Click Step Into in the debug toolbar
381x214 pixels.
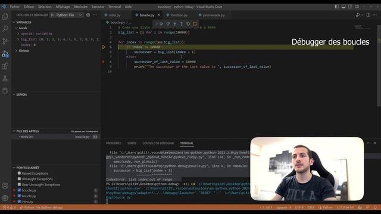[174, 24]
